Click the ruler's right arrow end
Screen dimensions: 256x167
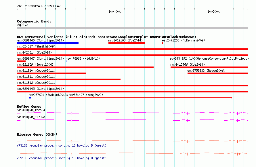[247, 9]
